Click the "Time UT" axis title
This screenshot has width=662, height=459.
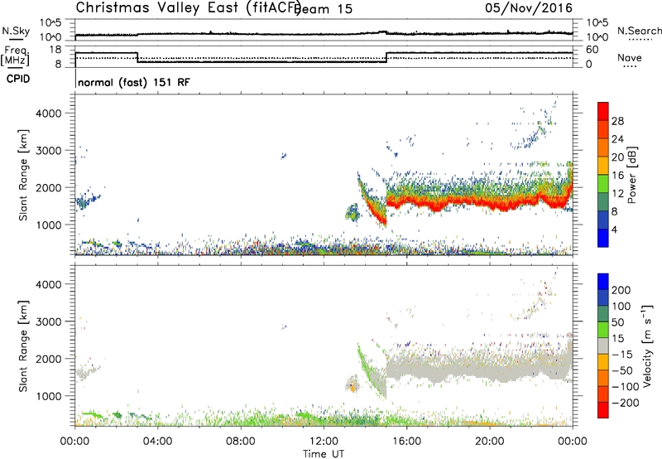click(x=324, y=454)
